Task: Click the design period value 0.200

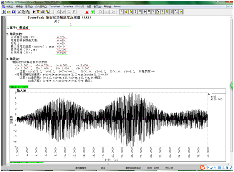Action: click(61, 37)
